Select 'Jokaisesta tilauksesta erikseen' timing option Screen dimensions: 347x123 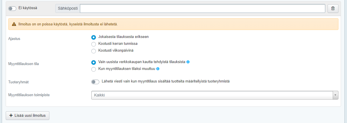point(93,37)
